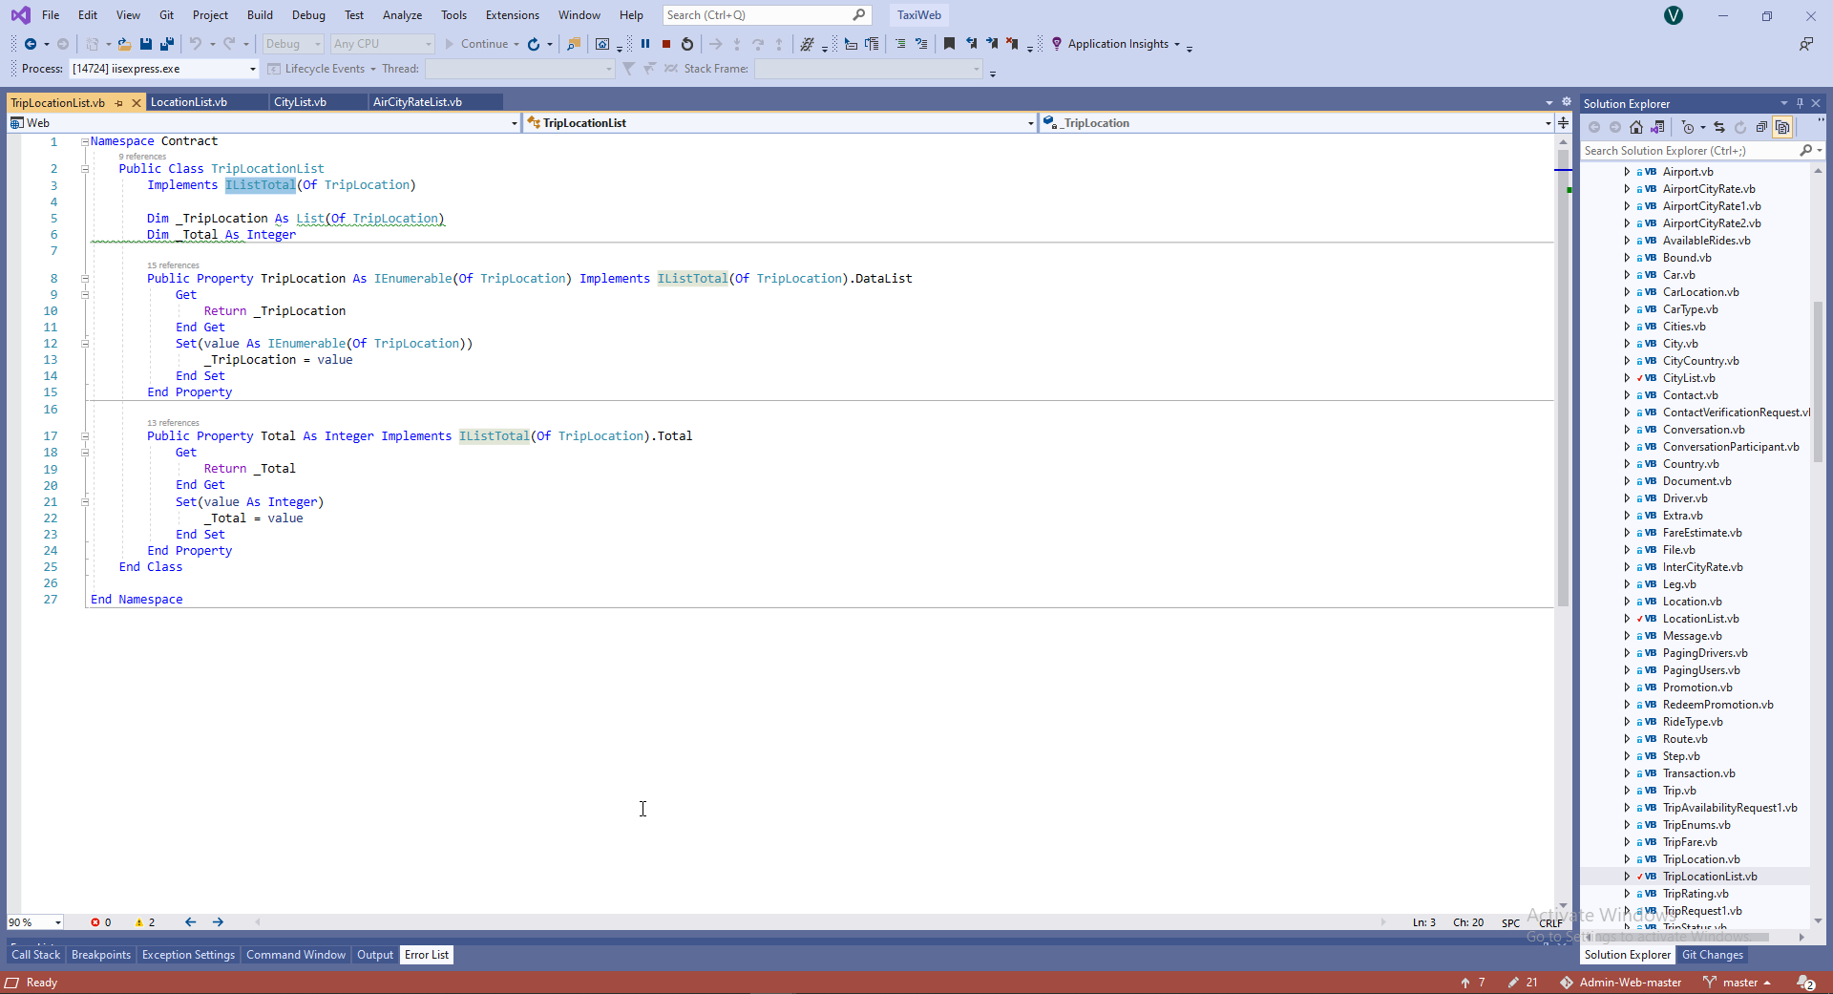
Task: Navigate backward in the main toolbar
Action: [31, 44]
